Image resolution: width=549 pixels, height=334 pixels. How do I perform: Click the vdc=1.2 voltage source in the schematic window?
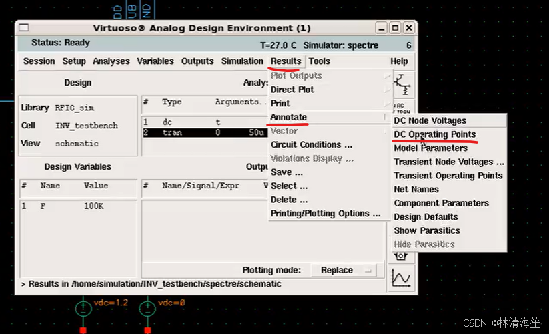[x=83, y=309]
